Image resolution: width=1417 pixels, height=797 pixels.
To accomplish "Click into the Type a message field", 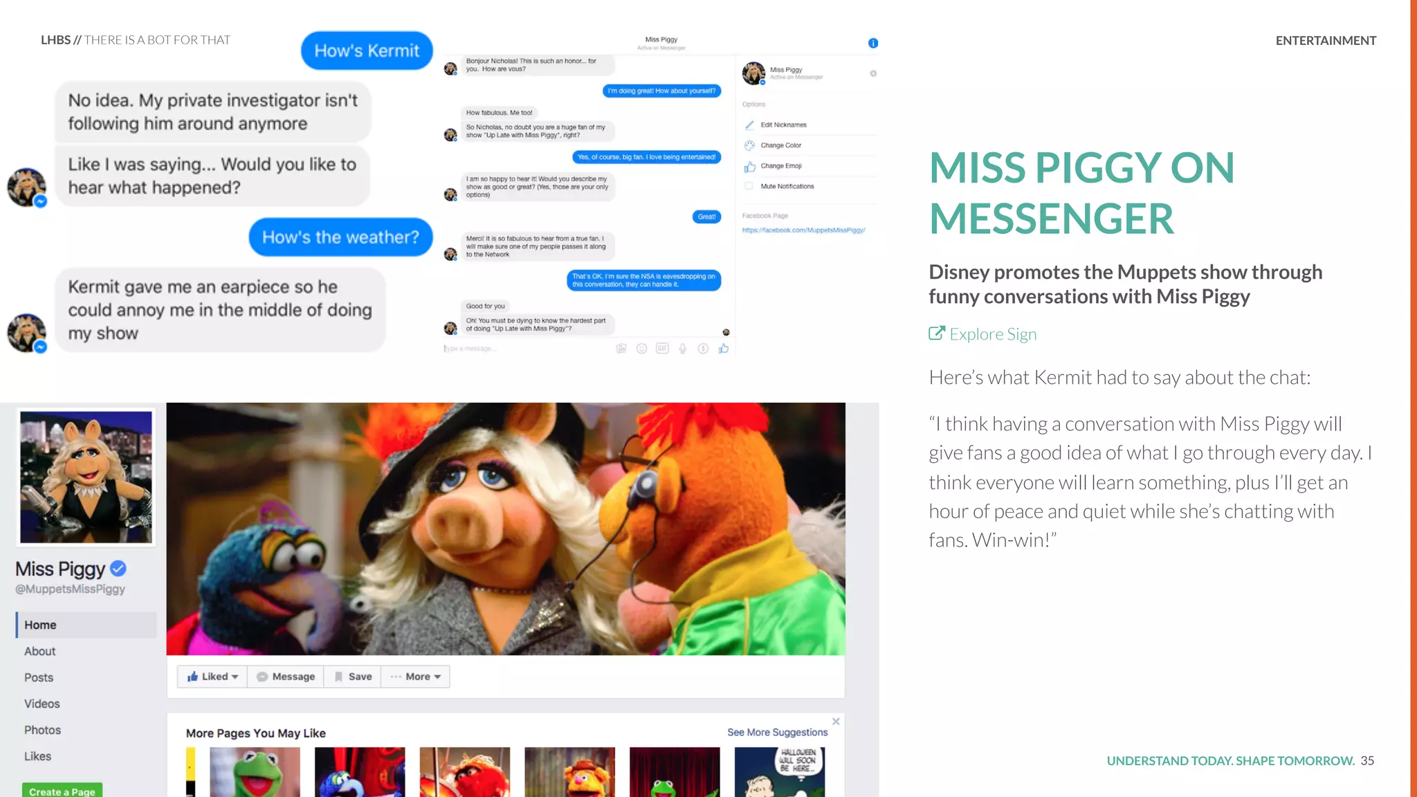I will tap(526, 349).
